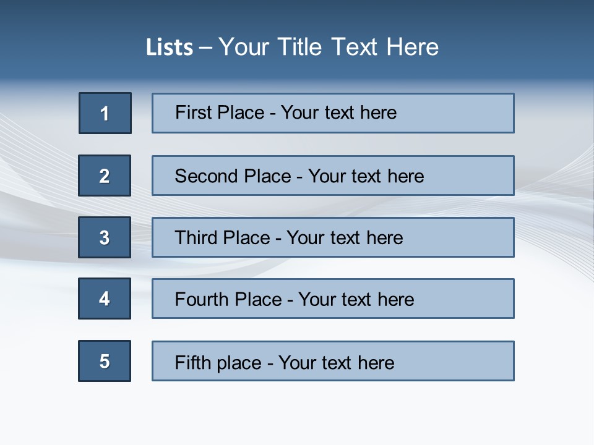Click the number 3 box
The width and height of the screenshot is (594, 445).
pyautogui.click(x=105, y=237)
